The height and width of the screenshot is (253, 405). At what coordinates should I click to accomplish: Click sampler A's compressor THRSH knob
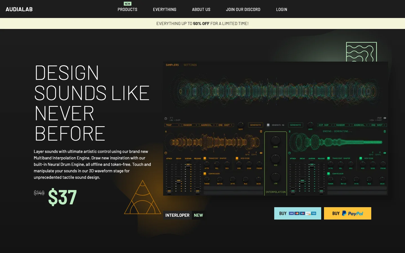(x=207, y=179)
